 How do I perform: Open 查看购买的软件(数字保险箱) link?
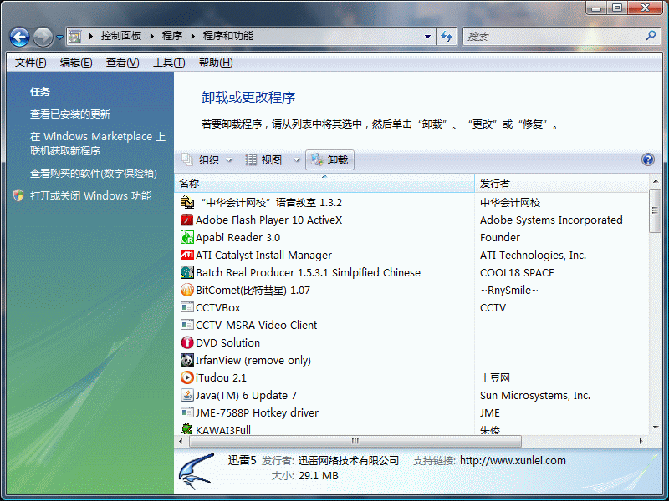click(x=94, y=174)
